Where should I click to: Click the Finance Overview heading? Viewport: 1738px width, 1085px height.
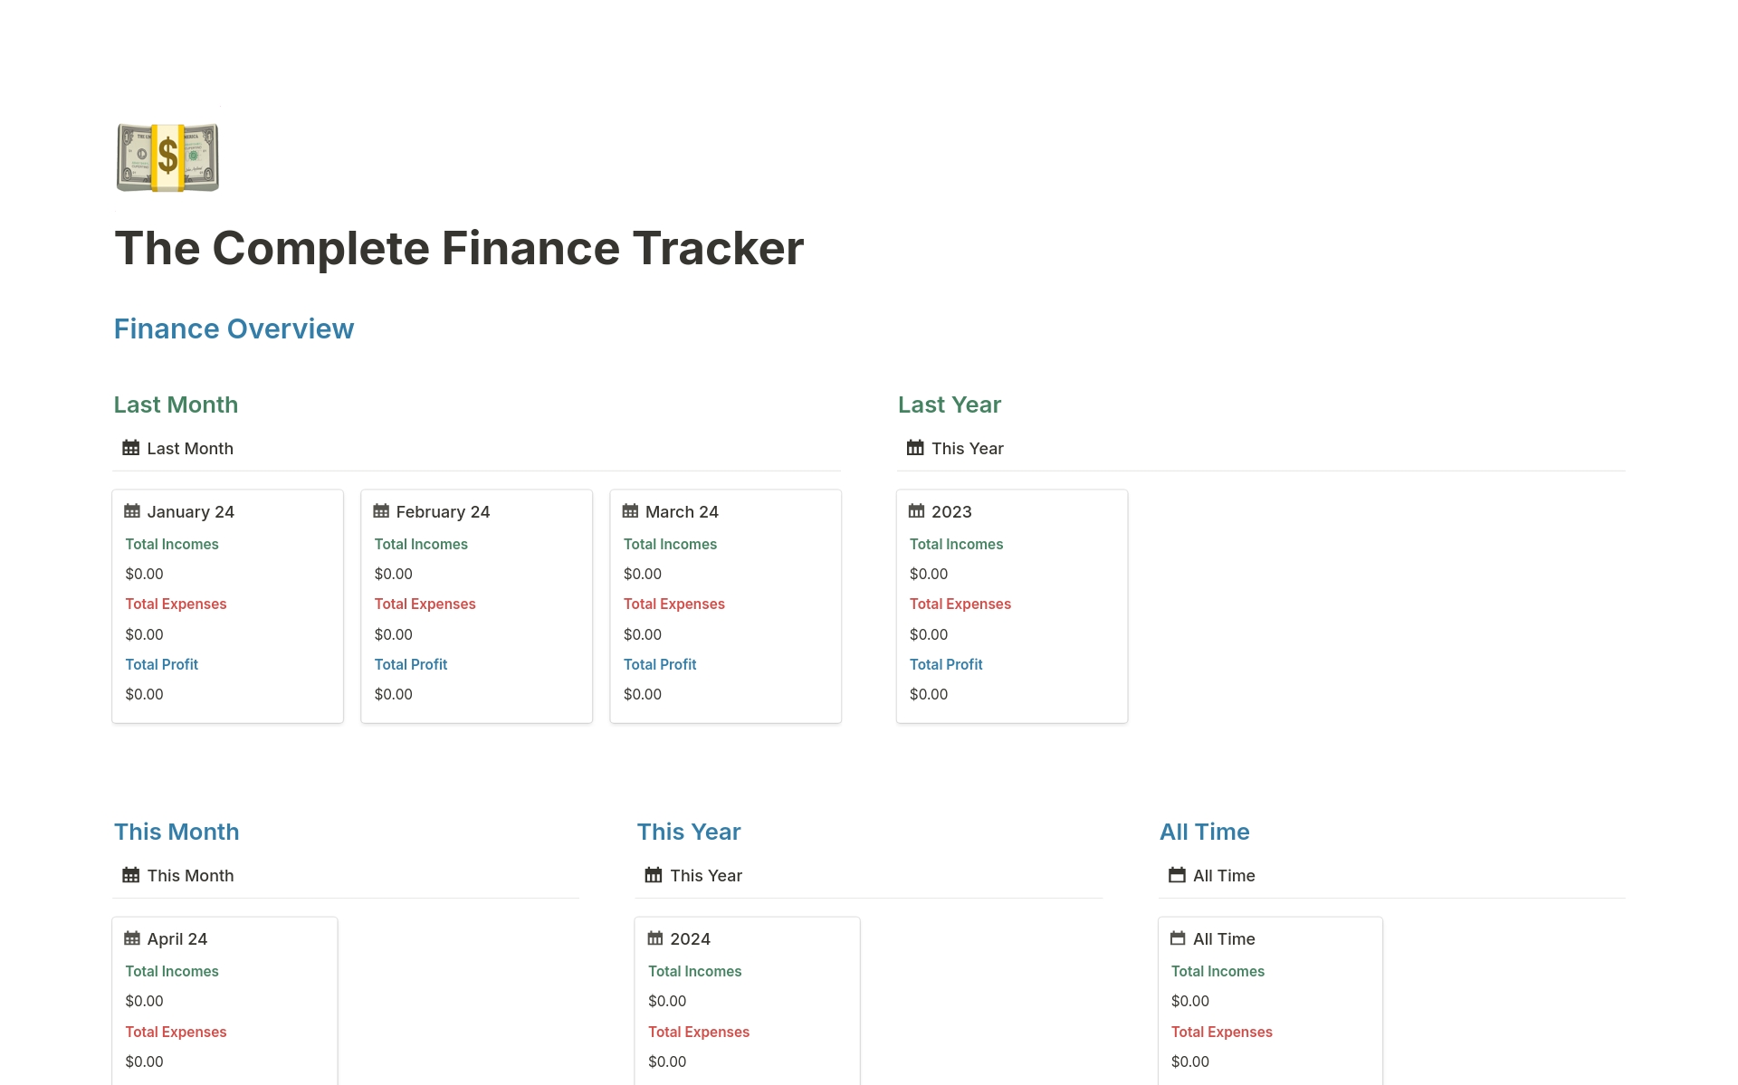point(234,328)
